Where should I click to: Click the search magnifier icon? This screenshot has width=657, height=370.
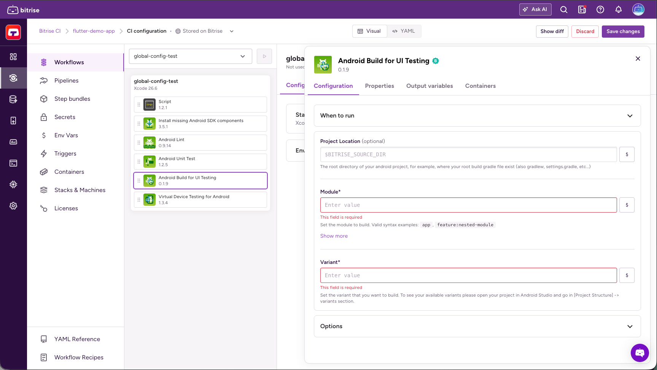[x=564, y=10]
